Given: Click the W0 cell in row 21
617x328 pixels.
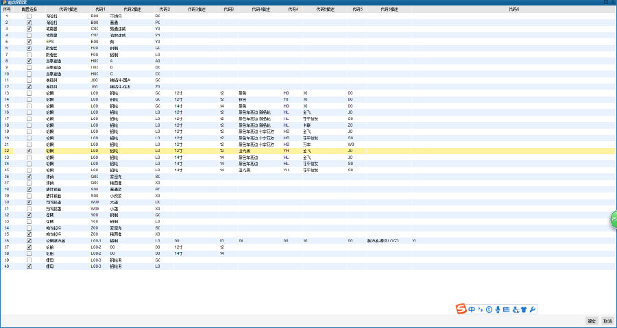Looking at the screenshot, I should [350, 144].
